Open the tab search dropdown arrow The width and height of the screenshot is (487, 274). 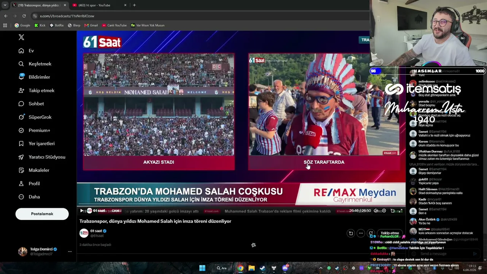point(5,5)
